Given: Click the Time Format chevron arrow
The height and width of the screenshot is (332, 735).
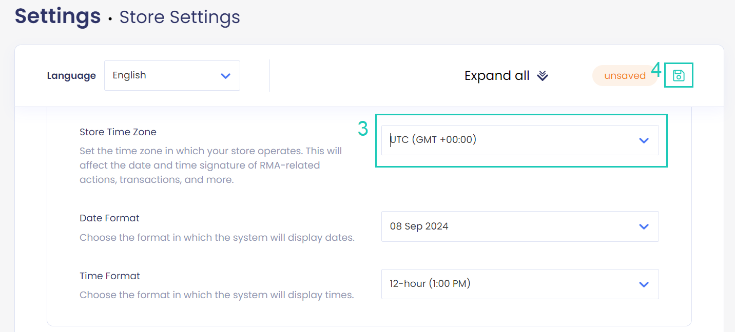Looking at the screenshot, I should [644, 284].
